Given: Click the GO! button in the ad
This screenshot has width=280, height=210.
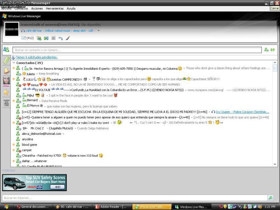Looking at the screenshot, I should 57,187.
